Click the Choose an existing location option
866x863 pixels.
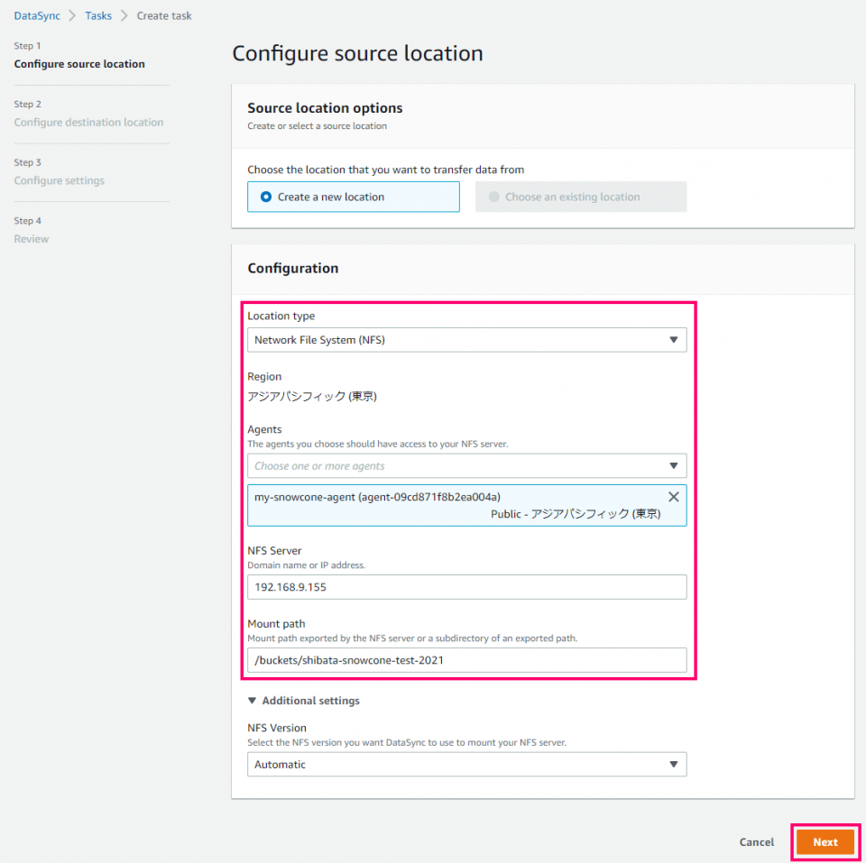coord(581,197)
